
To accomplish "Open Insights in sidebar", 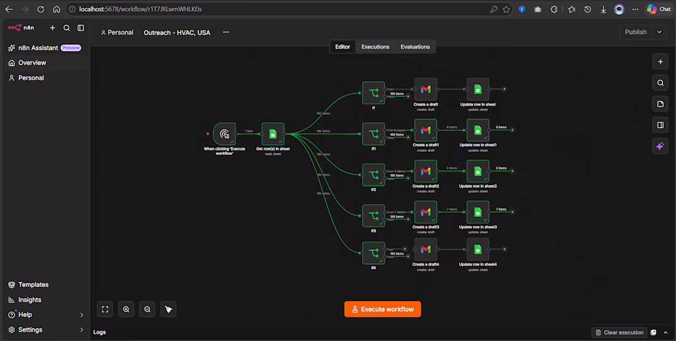I will point(45,300).
